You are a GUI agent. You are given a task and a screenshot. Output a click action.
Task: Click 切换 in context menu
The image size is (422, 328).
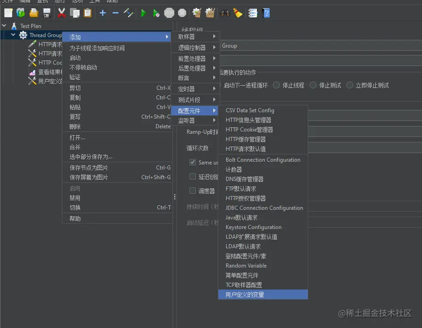pyautogui.click(x=117, y=208)
